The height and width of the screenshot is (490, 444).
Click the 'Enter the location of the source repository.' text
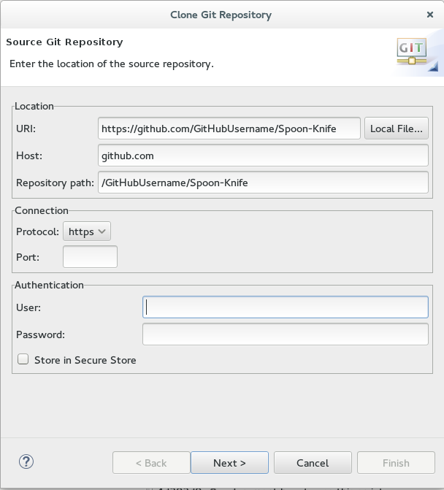pyautogui.click(x=112, y=64)
